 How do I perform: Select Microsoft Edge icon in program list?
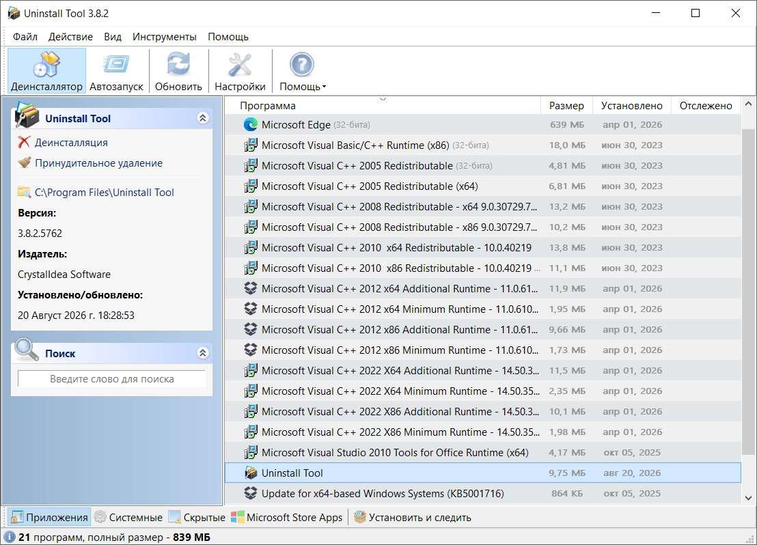coord(251,124)
